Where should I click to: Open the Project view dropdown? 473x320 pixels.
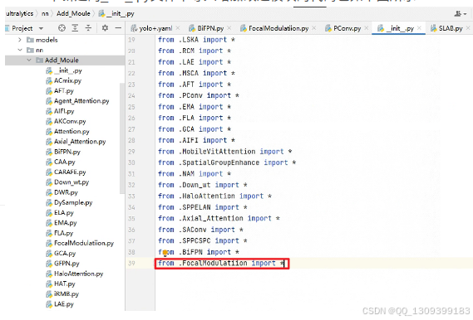41,28
